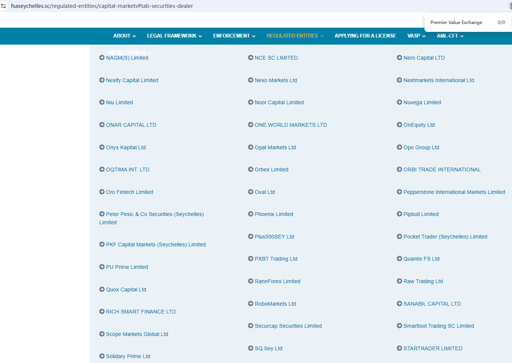Open the Pepperstone International Markets Limited link
Viewport: 512px width, 363px height.
454,192
